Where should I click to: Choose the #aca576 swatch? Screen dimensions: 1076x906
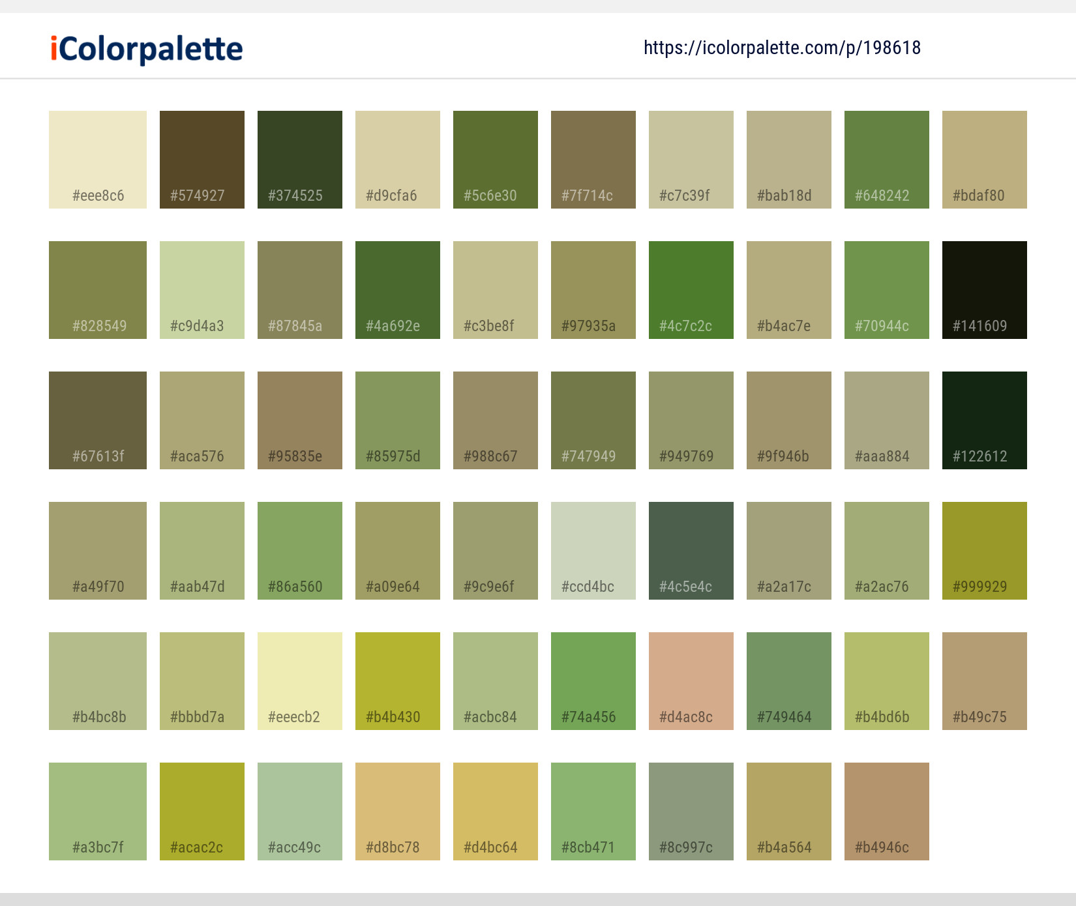[x=202, y=420]
